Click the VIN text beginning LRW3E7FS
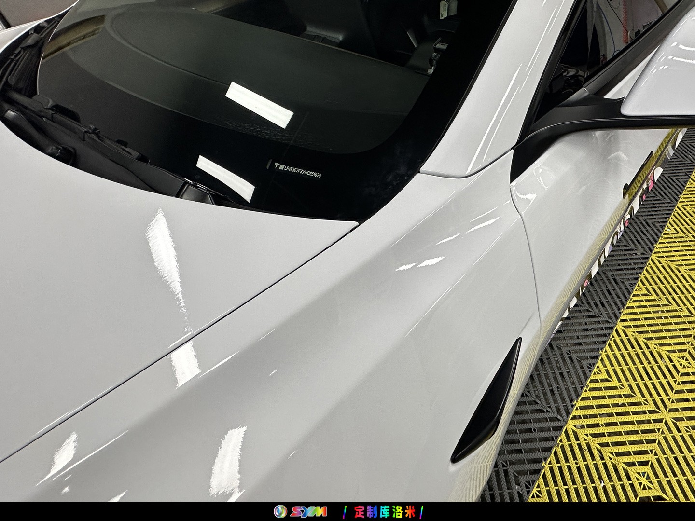695x521 pixels. 303,172
